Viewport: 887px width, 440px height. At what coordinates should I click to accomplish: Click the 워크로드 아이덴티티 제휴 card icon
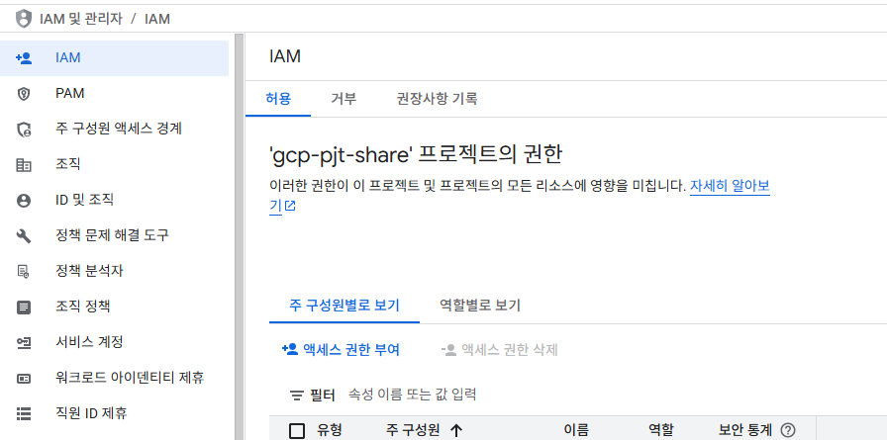(x=24, y=379)
